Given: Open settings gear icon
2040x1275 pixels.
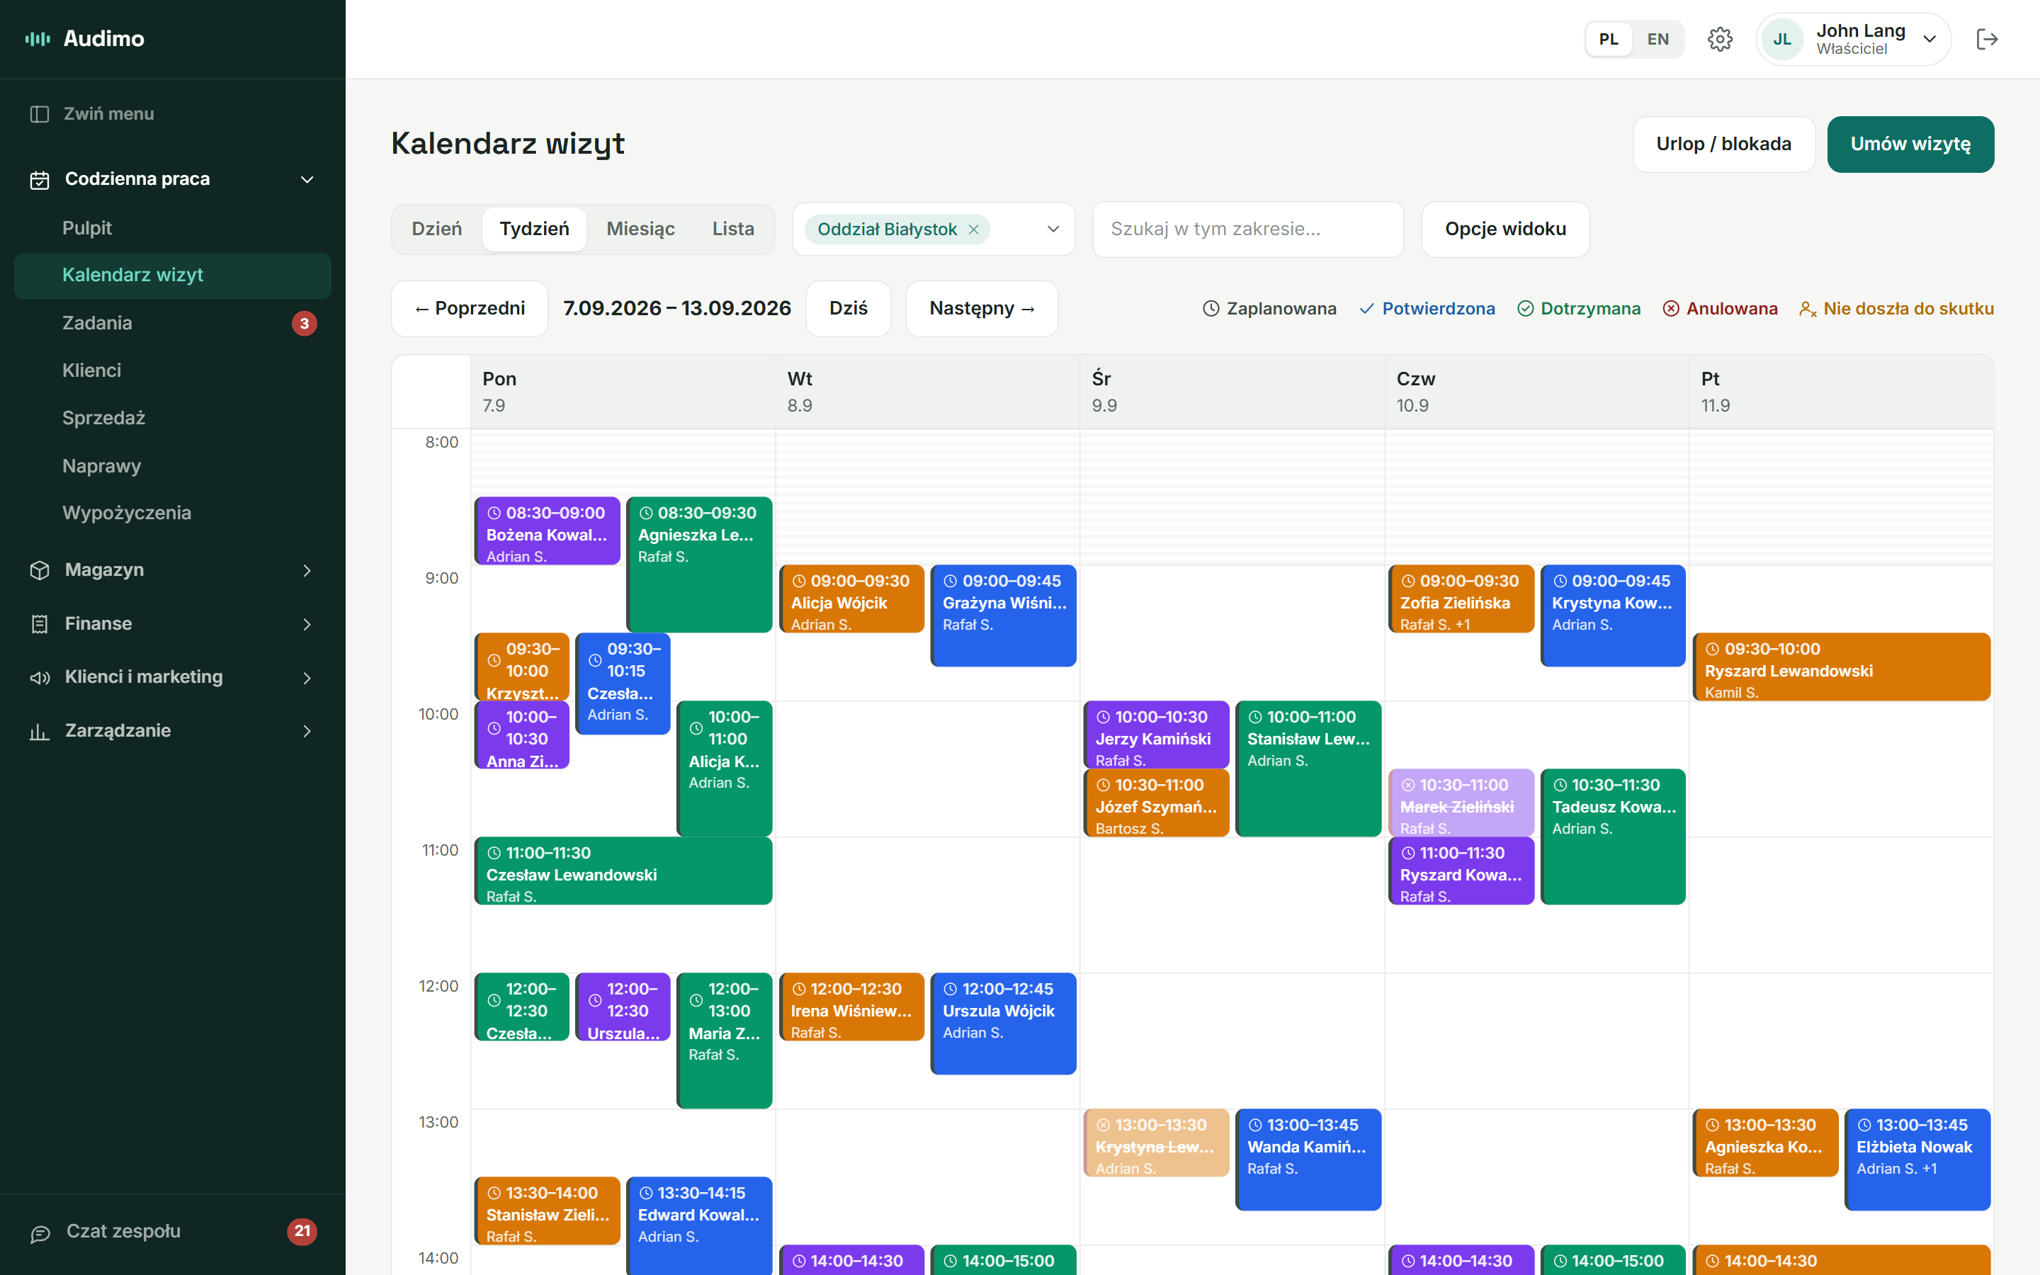Looking at the screenshot, I should pyautogui.click(x=1720, y=39).
